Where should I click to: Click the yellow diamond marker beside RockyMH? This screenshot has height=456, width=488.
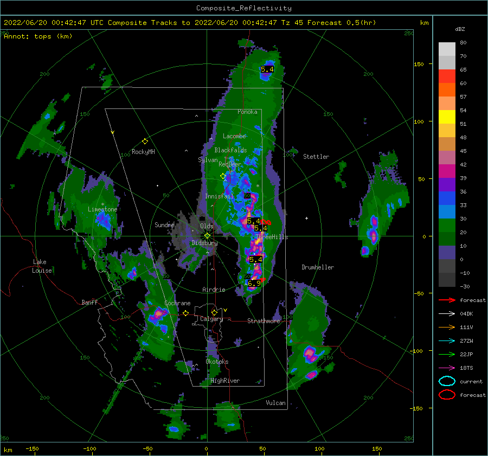[x=145, y=142]
